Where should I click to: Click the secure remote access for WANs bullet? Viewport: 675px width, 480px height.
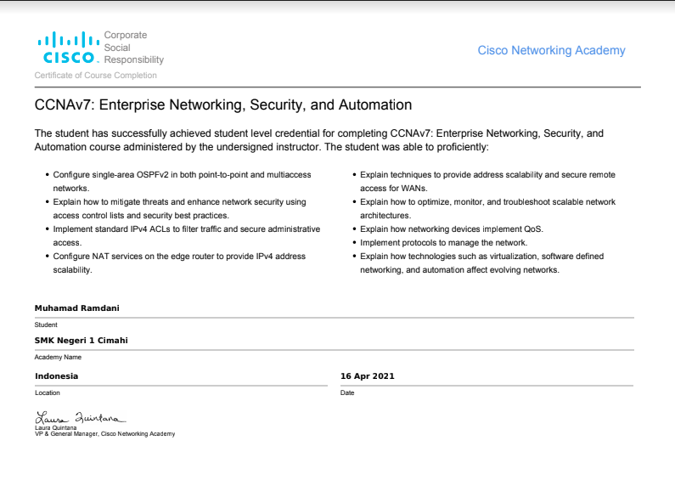click(487, 181)
